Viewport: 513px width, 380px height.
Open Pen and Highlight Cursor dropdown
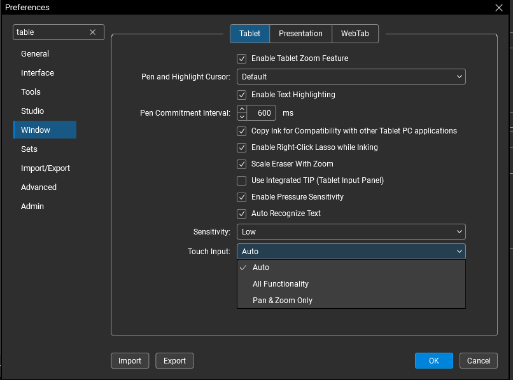coord(351,76)
